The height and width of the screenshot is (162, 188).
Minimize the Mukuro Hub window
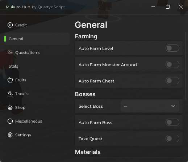point(153,7)
